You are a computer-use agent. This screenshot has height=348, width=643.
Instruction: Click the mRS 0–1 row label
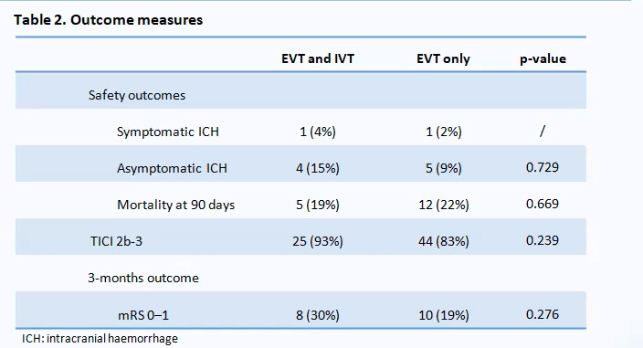click(x=143, y=315)
